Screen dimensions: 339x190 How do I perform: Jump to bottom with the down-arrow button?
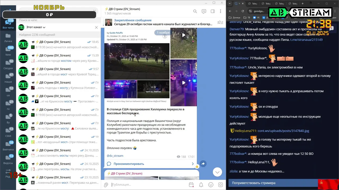click(x=217, y=172)
